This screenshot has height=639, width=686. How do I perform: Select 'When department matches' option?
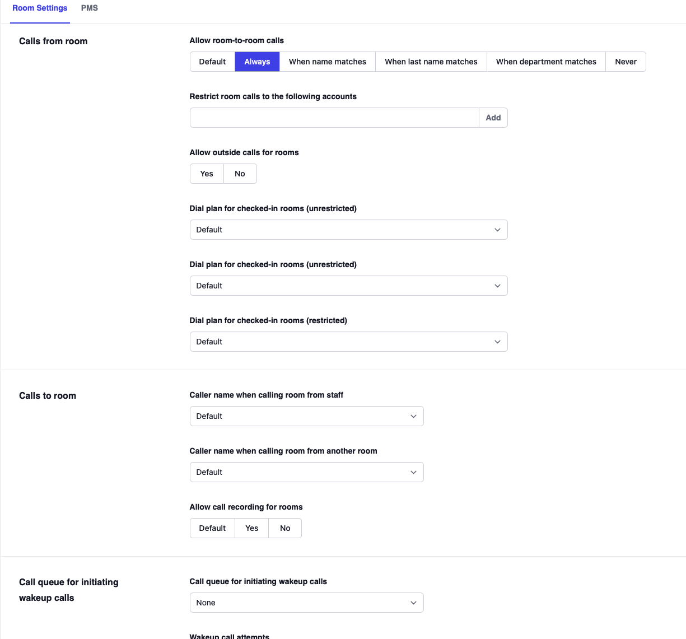pos(546,62)
